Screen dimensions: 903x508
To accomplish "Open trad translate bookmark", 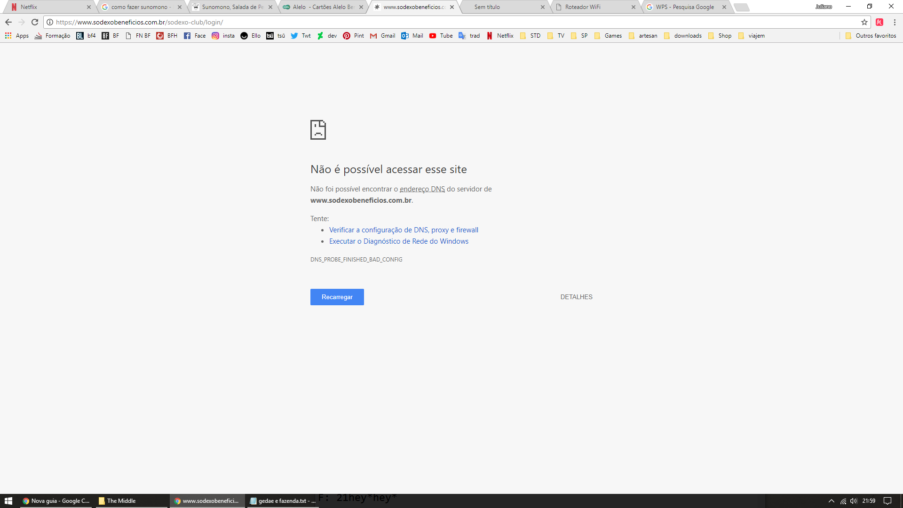I will tap(469, 36).
